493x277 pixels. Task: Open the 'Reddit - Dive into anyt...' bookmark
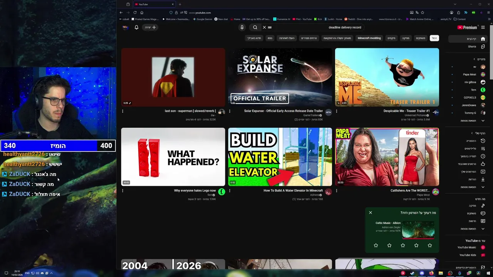click(359, 19)
